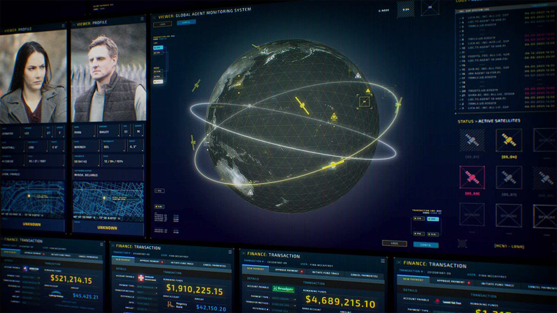Select the yellow OS_04 satellite icon
The height and width of the screenshot is (313, 557).
[x=509, y=140]
